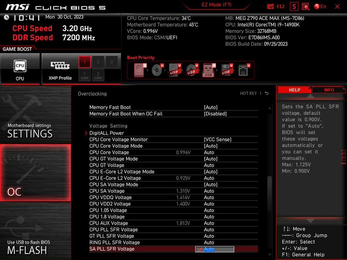Image resolution: width=347 pixels, height=260 pixels.
Task: Open the M-FLASH section in sidebar
Action: pos(35,231)
